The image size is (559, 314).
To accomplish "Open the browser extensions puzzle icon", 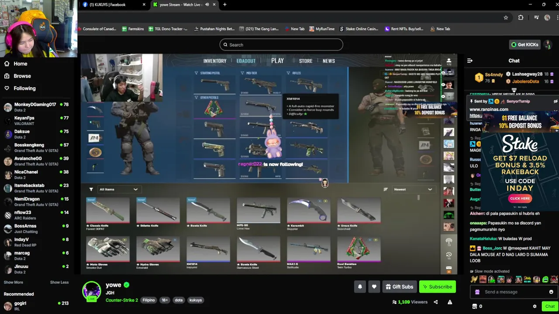I will 521,17.
